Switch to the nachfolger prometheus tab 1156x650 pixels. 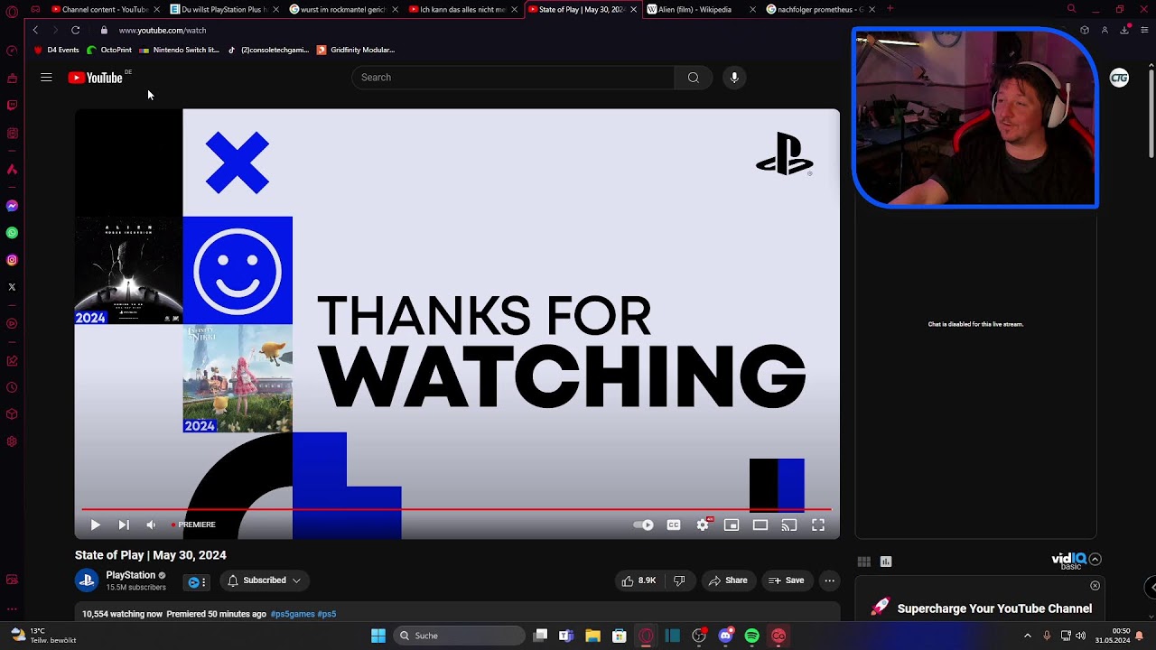click(x=820, y=9)
